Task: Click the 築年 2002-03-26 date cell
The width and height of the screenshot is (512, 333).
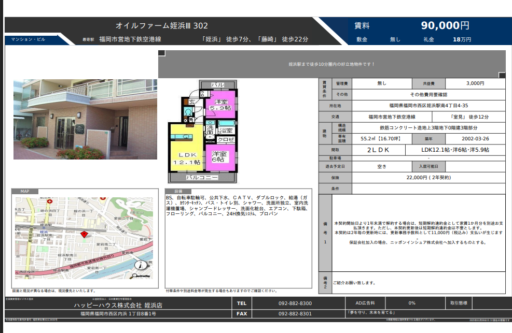Action: coord(475,139)
